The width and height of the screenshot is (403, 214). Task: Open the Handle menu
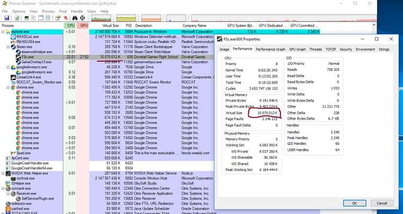pos(77,11)
